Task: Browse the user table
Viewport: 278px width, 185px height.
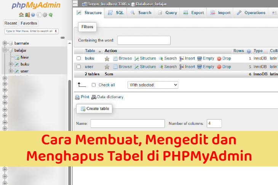Action: [x=123, y=67]
